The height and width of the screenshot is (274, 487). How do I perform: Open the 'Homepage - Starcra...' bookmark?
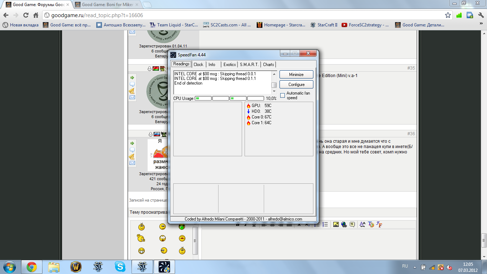click(281, 25)
